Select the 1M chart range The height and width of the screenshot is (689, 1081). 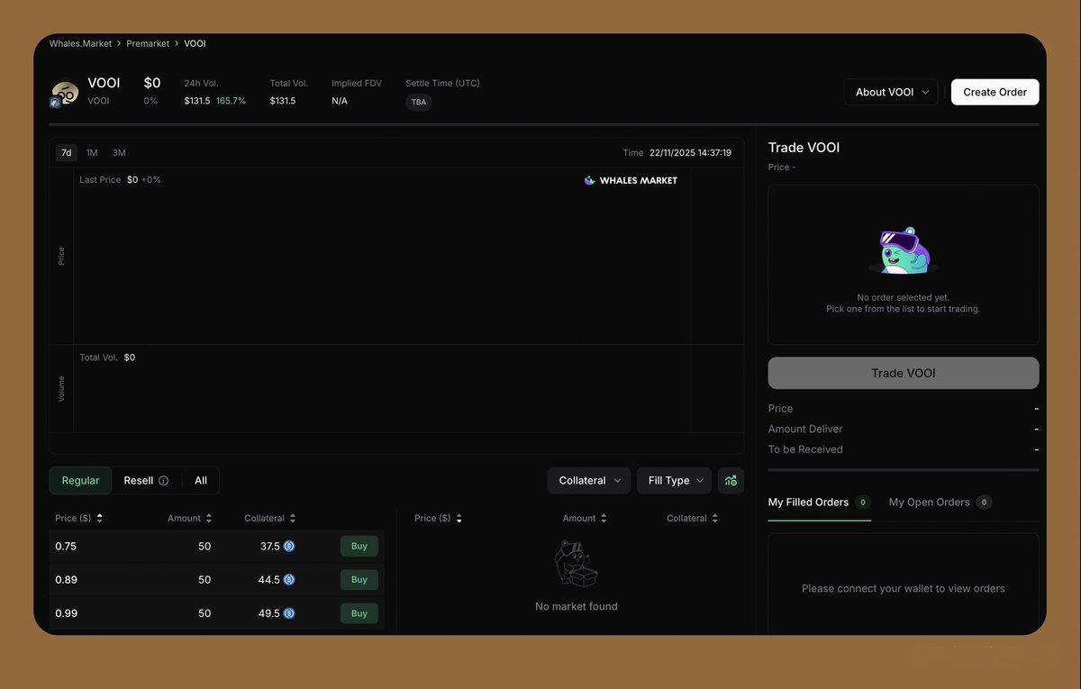click(92, 153)
